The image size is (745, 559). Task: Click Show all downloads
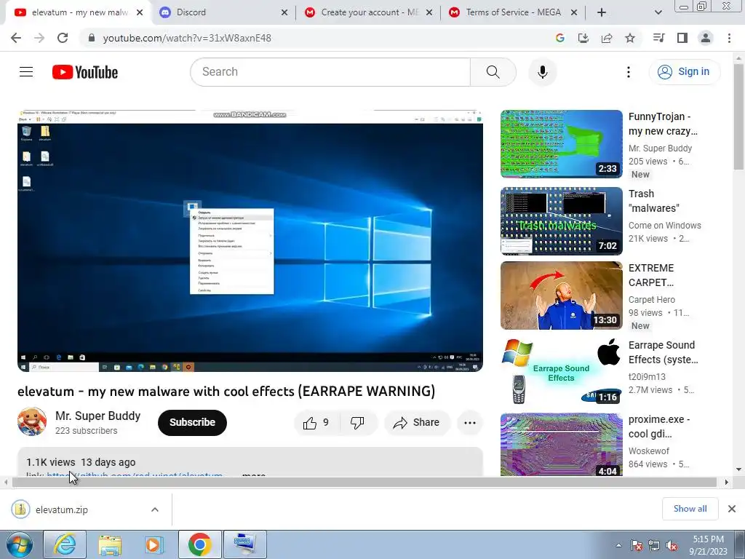[690, 509]
